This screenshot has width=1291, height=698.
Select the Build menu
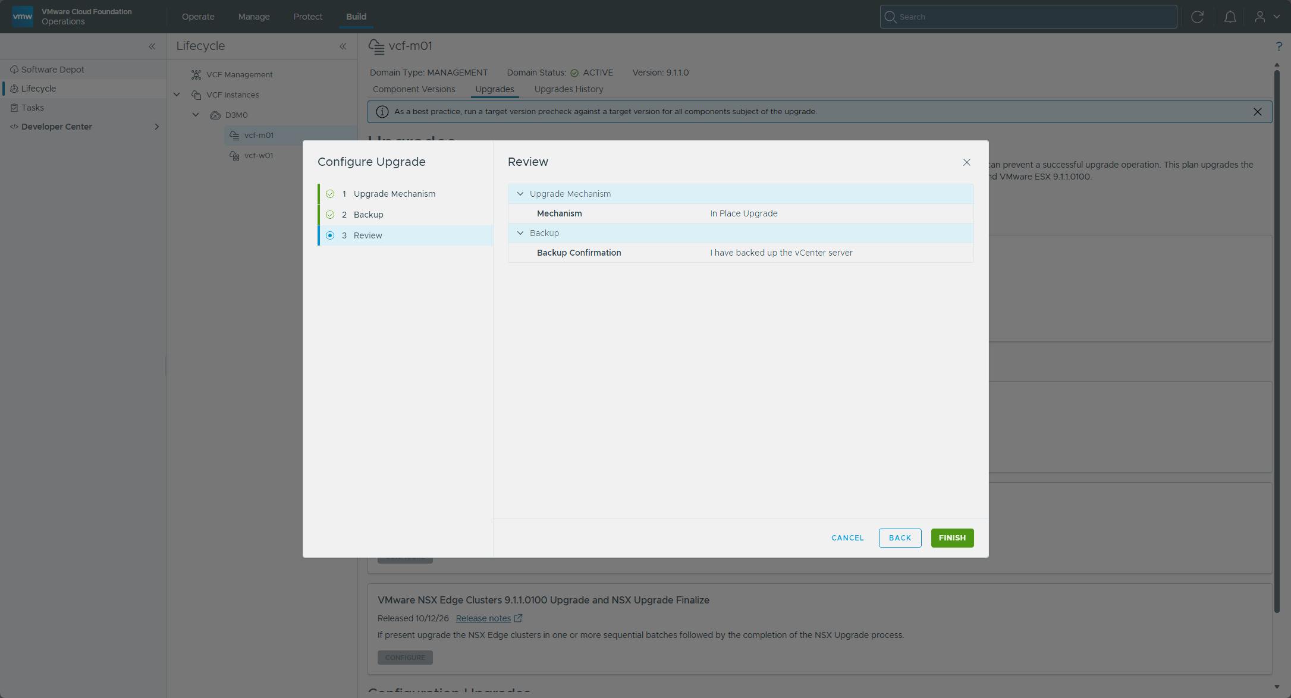click(356, 17)
